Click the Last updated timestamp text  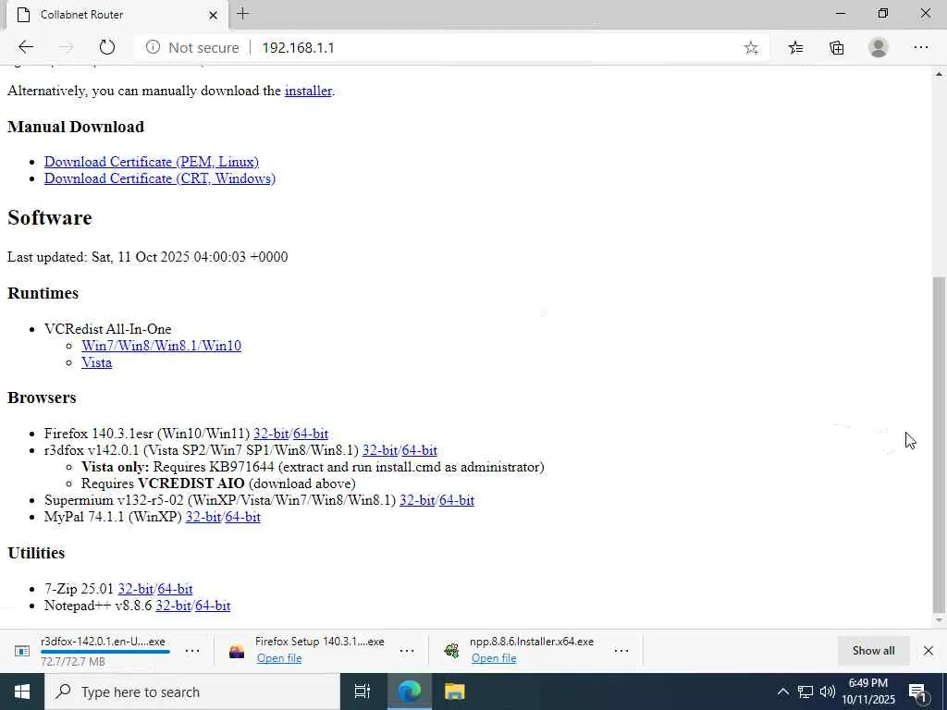tap(147, 257)
